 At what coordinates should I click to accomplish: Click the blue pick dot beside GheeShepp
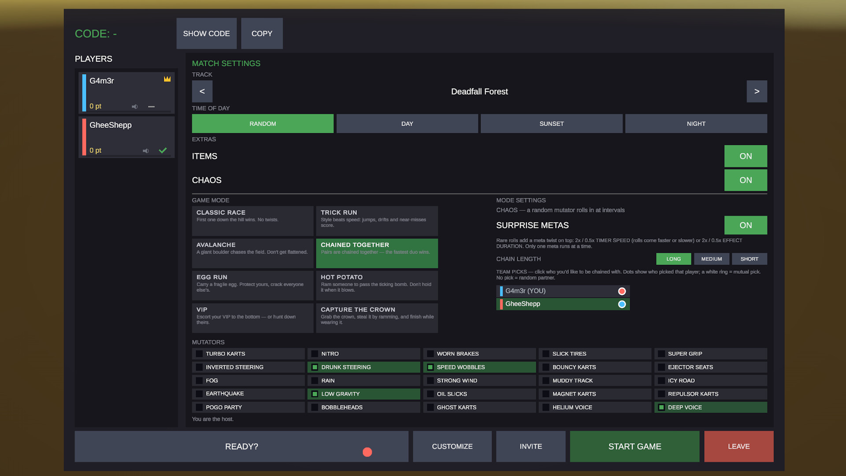point(622,304)
